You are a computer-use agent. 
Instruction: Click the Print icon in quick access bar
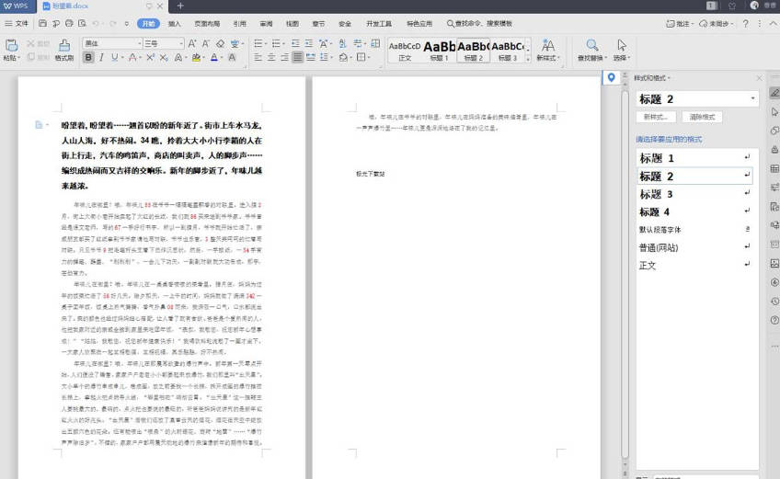[x=69, y=23]
